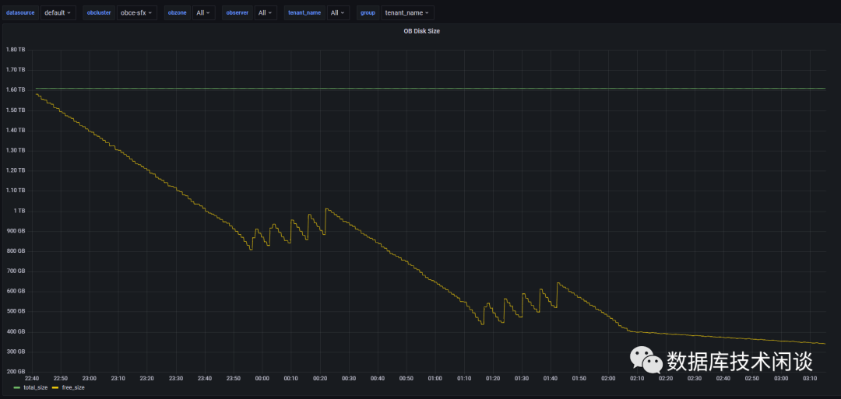This screenshot has height=399, width=841.
Task: Click the observer variable label
Action: coord(237,12)
